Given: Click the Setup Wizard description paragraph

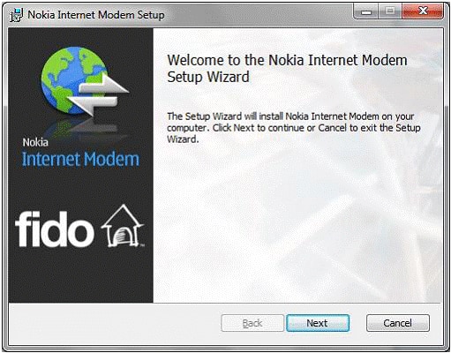Looking at the screenshot, I should click(x=294, y=128).
